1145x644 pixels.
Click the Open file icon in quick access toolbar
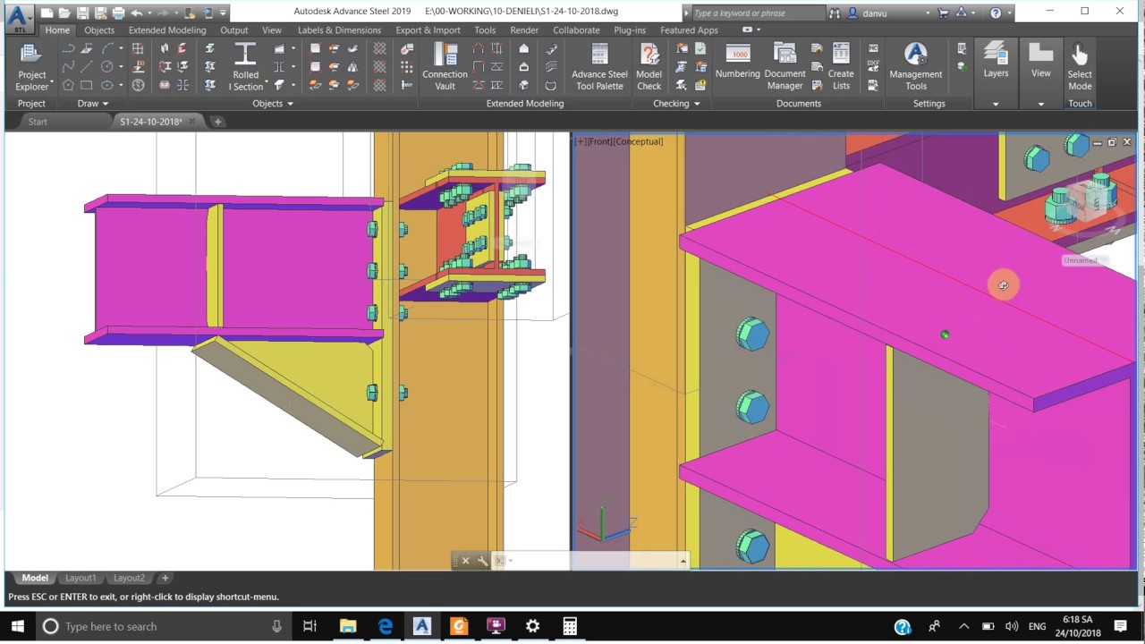pos(64,13)
